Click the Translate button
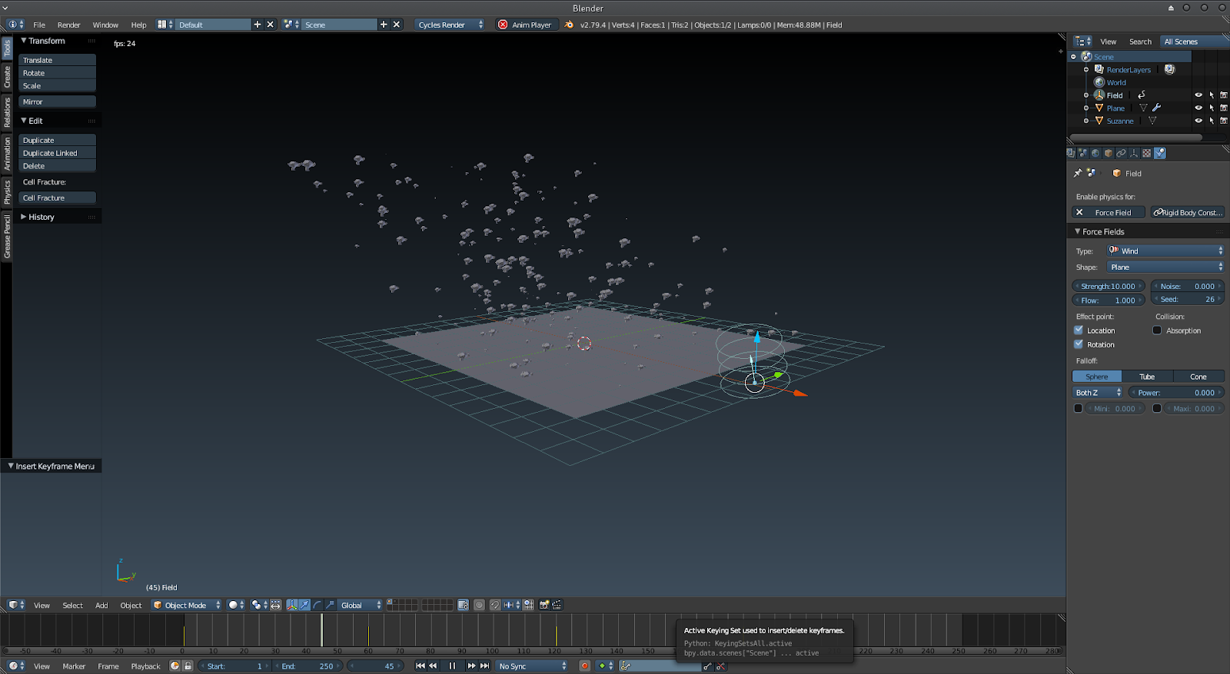 [58, 60]
